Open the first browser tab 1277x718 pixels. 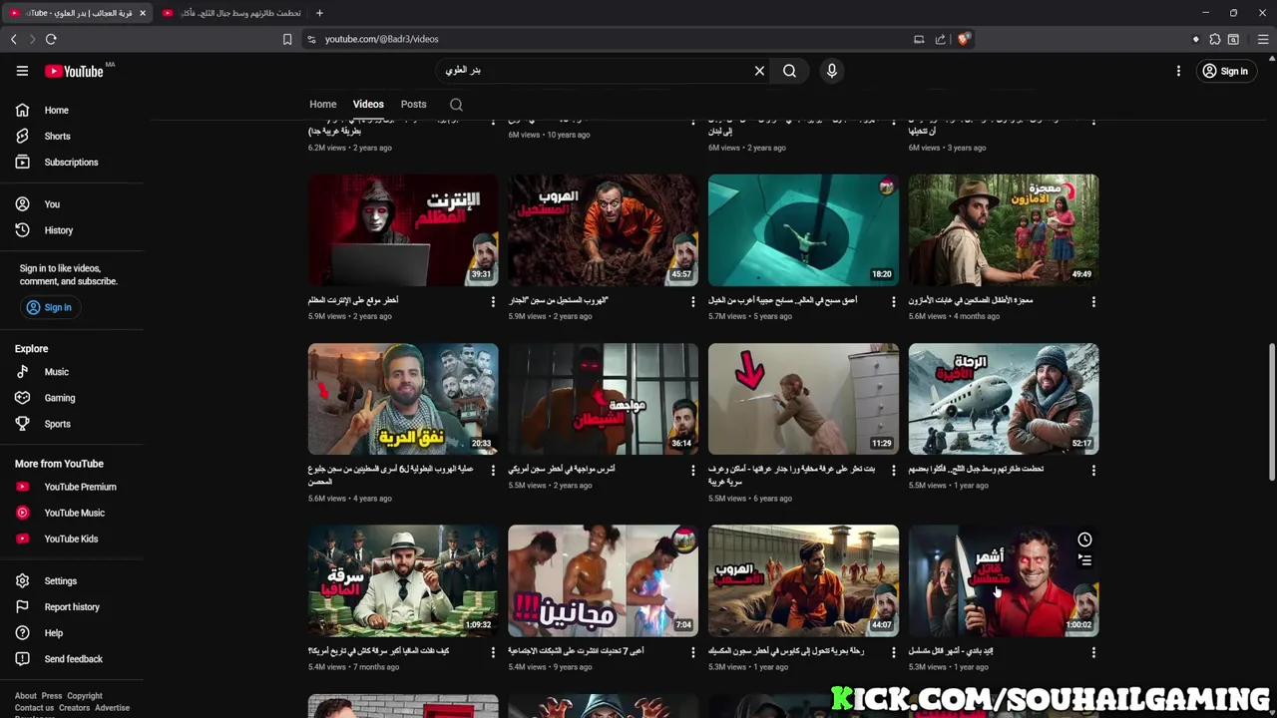point(78,13)
